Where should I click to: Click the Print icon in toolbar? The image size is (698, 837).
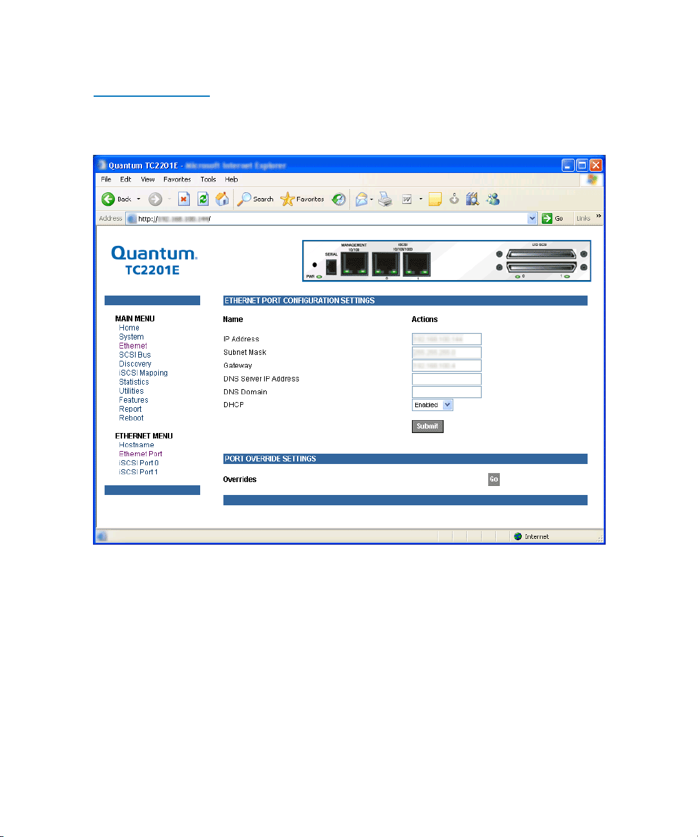(x=385, y=199)
